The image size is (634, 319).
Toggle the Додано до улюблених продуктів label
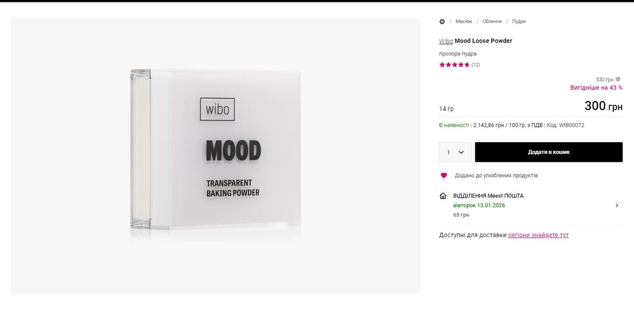coord(496,176)
